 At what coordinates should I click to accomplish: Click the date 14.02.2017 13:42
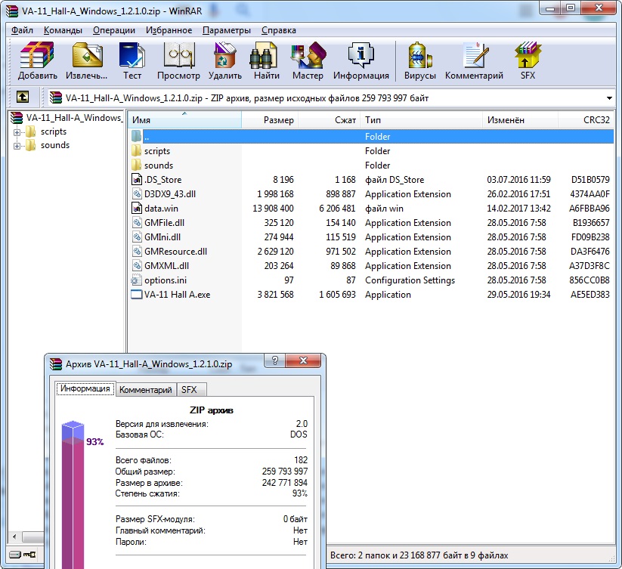(518, 208)
